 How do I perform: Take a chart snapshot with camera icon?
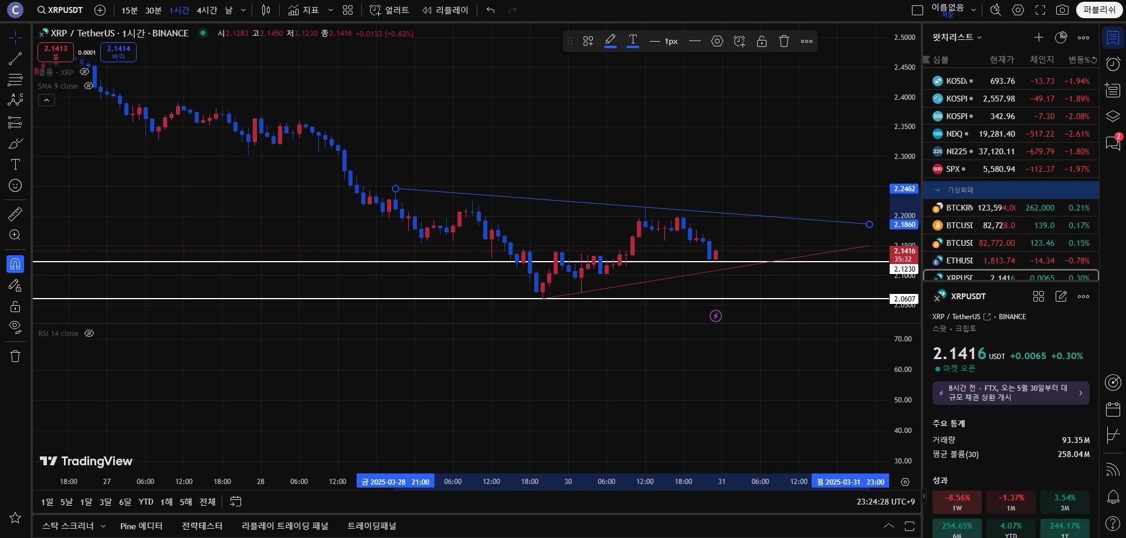coord(1062,10)
